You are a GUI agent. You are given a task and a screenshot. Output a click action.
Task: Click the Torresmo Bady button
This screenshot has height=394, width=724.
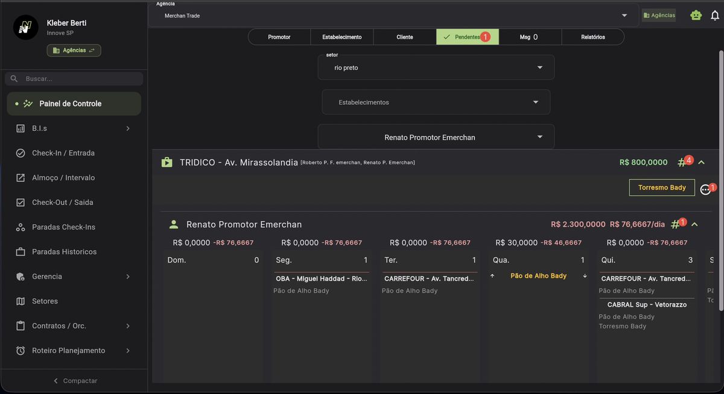tap(662, 187)
